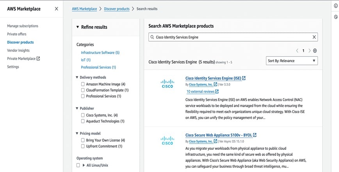Click the magnifier search icon
Viewport: 339px width, 172px height.
[x=152, y=37]
